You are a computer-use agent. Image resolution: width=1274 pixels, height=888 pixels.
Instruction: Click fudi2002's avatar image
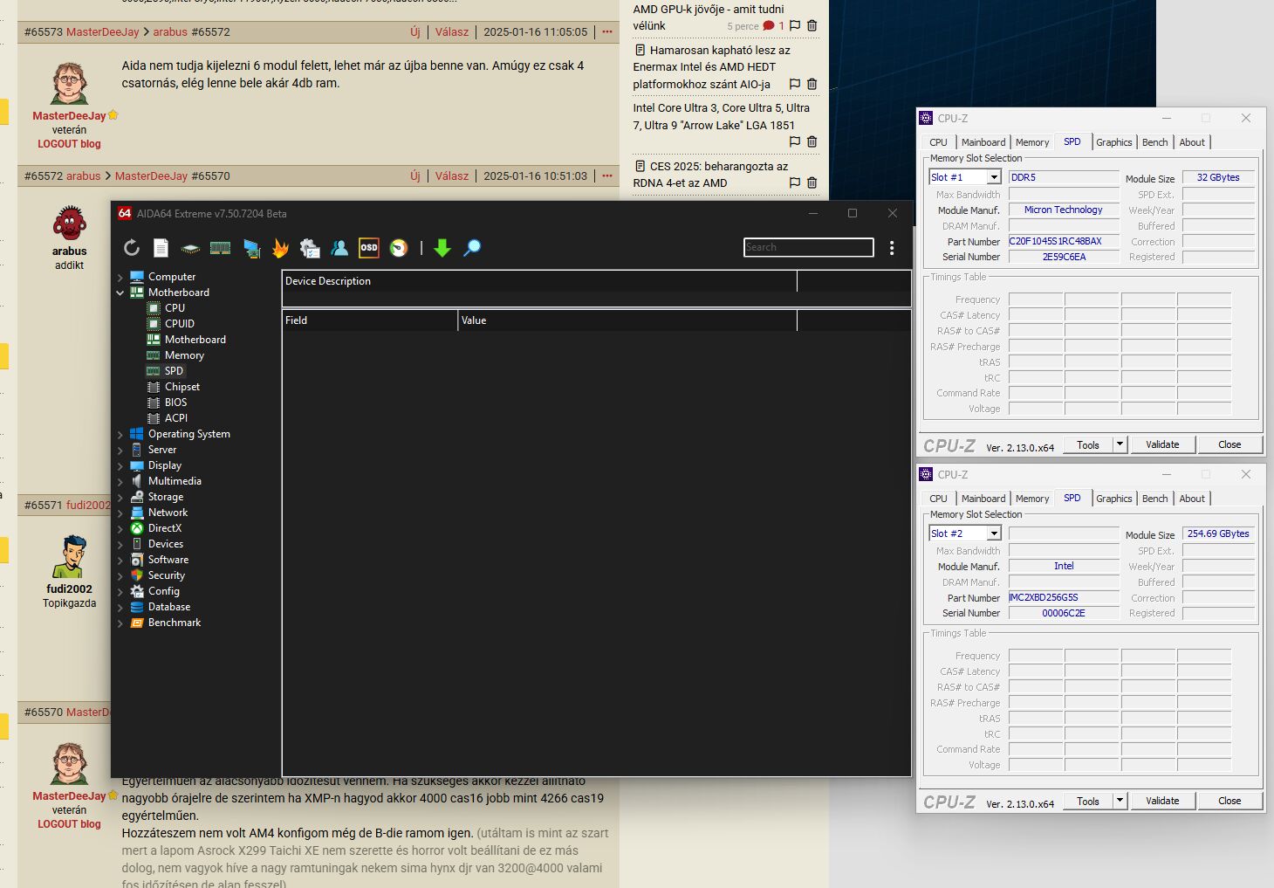(70, 557)
